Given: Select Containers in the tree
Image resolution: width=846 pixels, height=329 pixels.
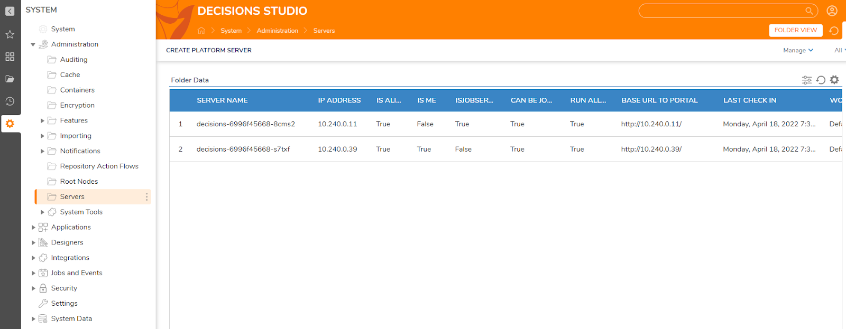Looking at the screenshot, I should click(77, 90).
